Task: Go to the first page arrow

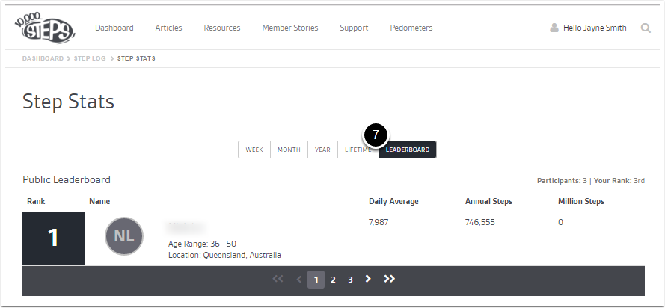Action: [278, 280]
